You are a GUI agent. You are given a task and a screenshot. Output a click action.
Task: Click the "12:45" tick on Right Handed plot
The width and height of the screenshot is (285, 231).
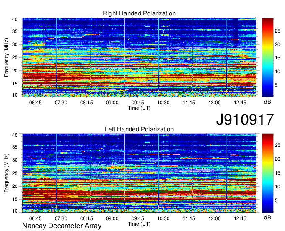tap(240, 103)
